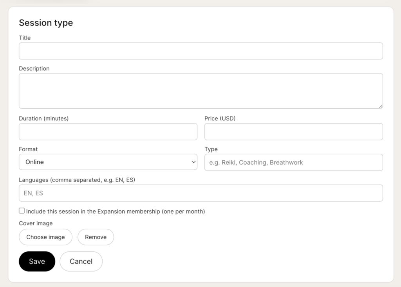Cancel editing the session type
The image size is (401, 287).
coord(81,262)
